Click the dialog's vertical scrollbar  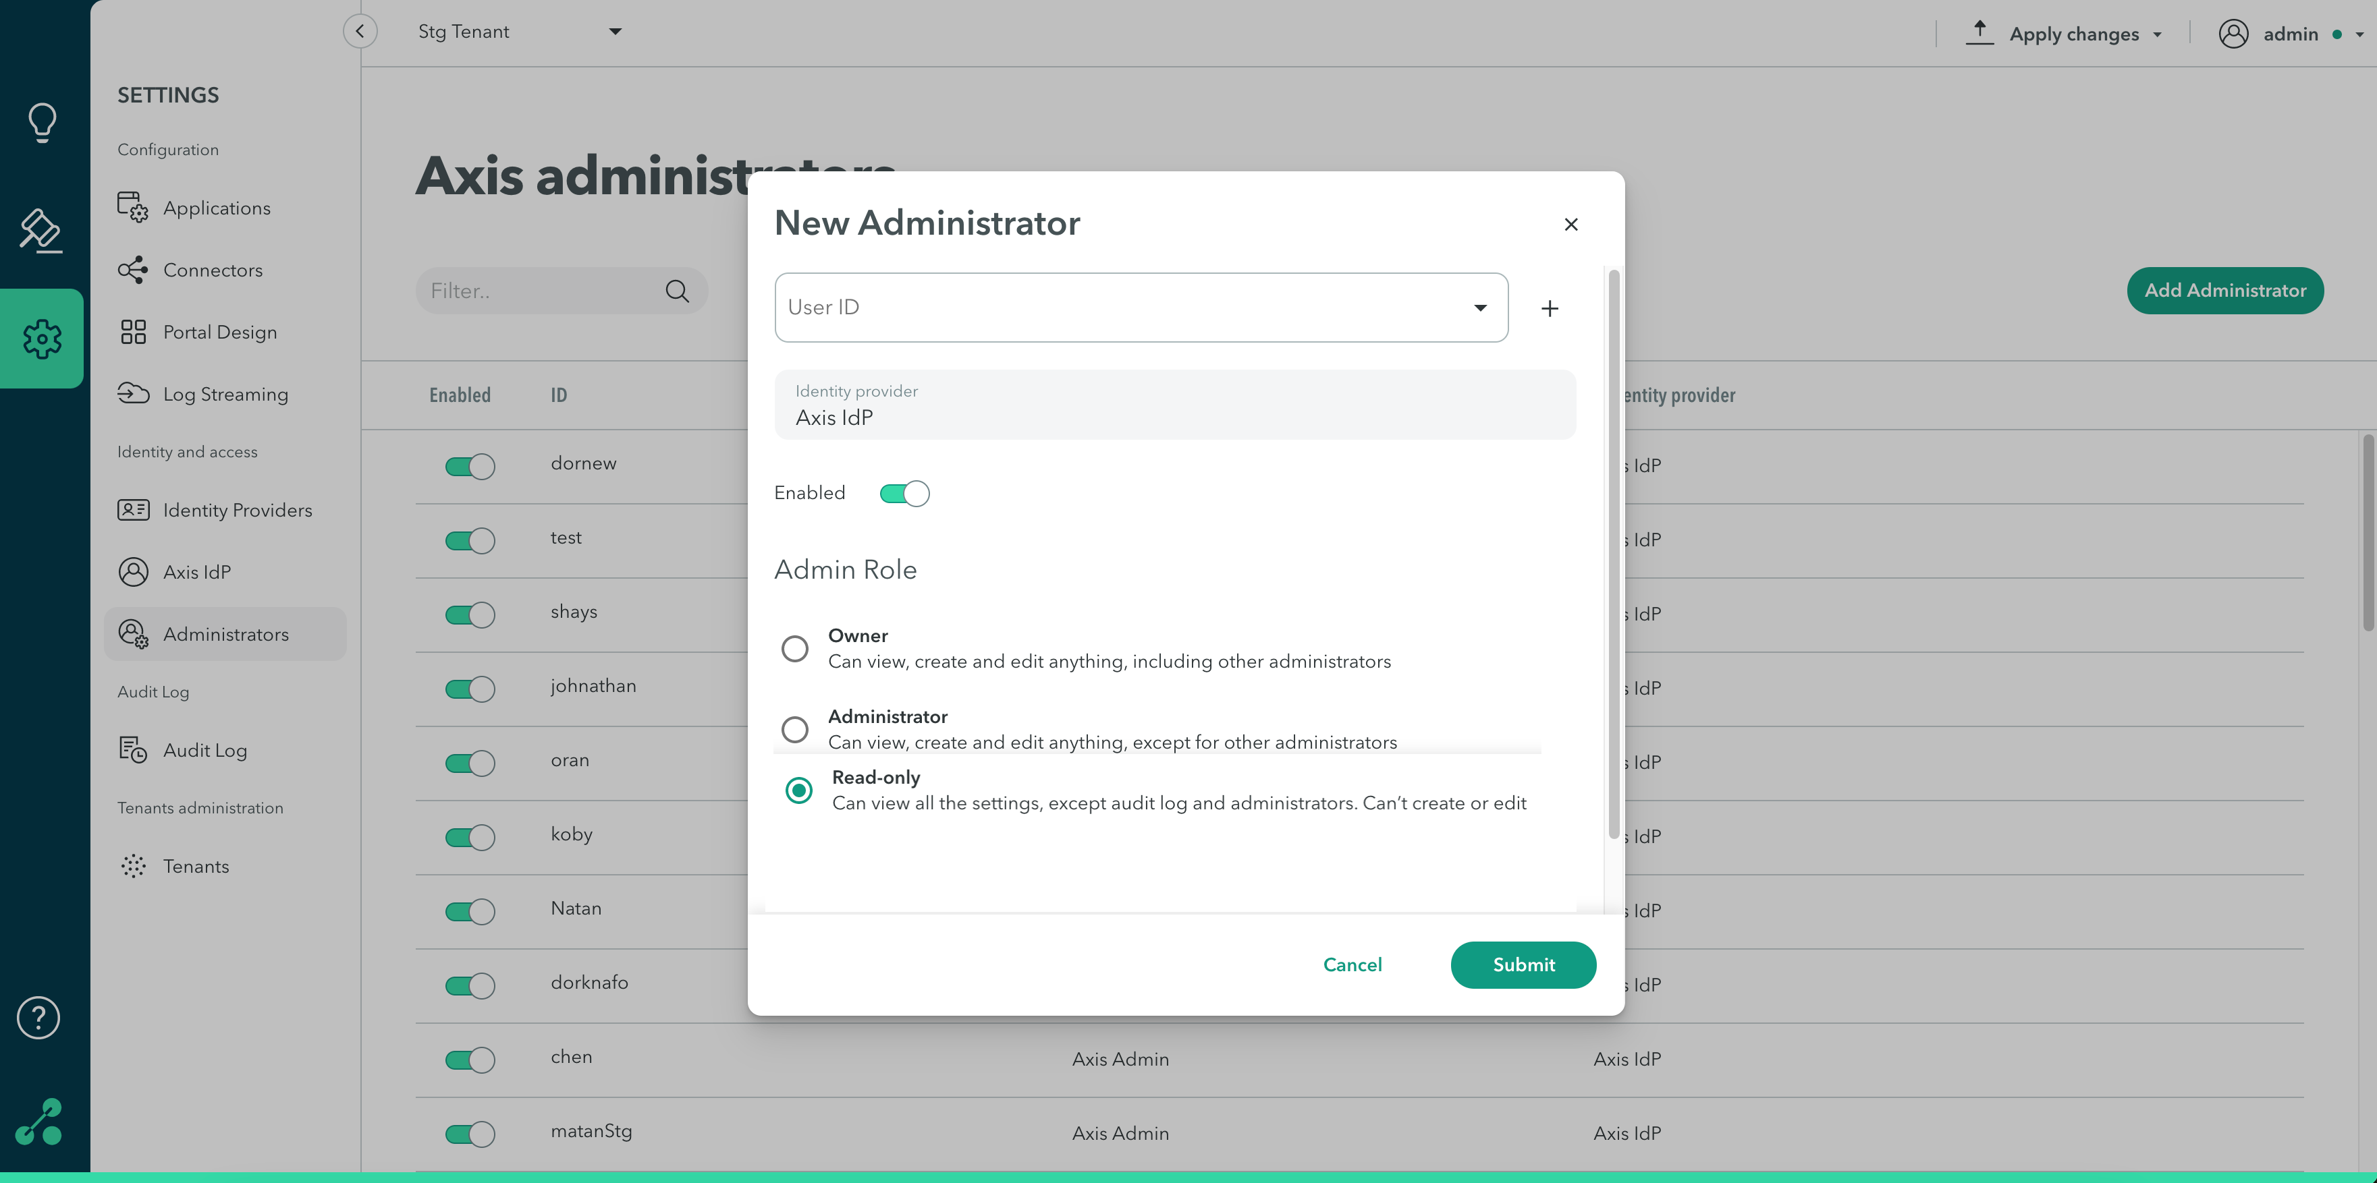click(1614, 553)
